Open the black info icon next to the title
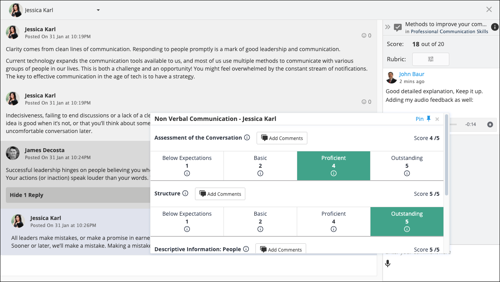500x282 pixels. (x=495, y=27)
